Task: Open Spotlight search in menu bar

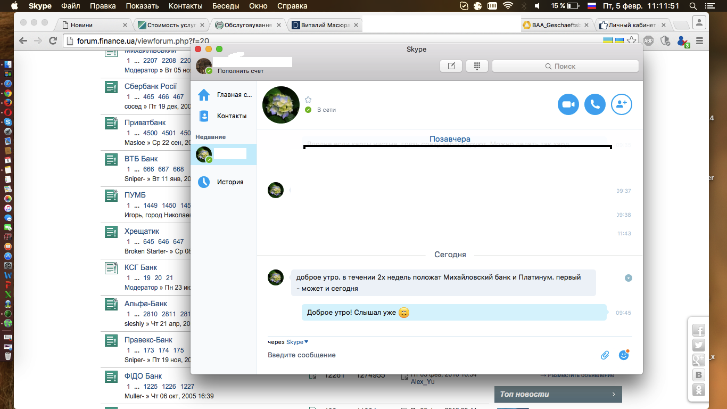Action: [x=693, y=6]
